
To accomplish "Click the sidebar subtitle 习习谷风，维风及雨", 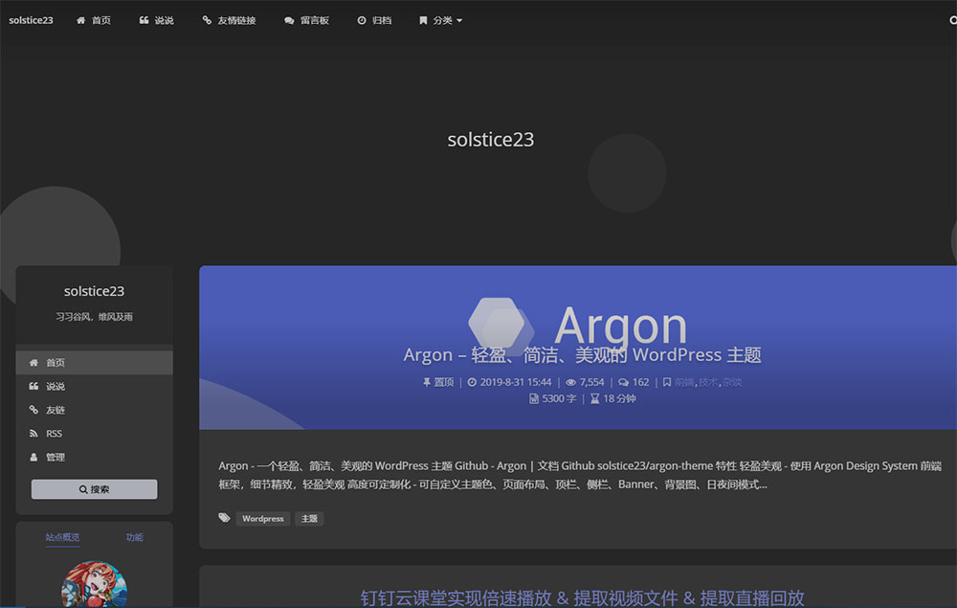I will [94, 316].
